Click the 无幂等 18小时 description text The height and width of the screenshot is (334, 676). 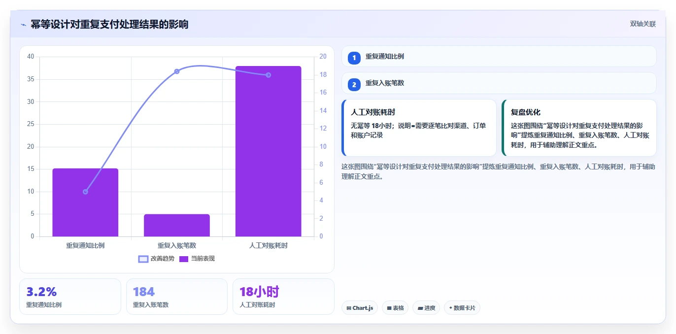[x=418, y=131]
